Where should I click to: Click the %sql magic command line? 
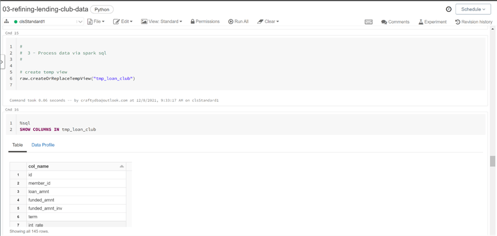[x=25, y=123]
